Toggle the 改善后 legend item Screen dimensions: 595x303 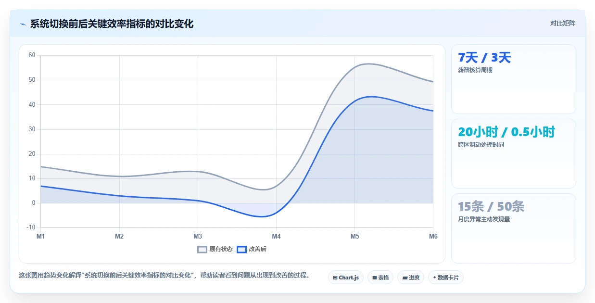click(x=252, y=249)
